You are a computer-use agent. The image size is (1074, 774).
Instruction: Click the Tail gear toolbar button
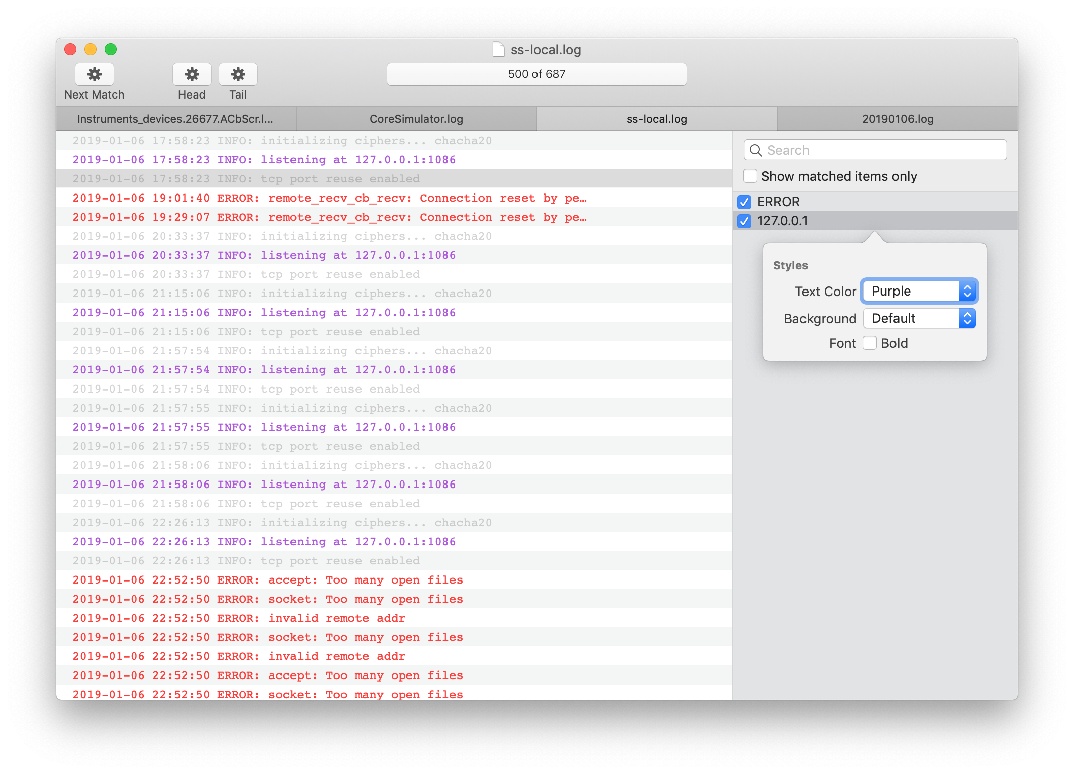click(238, 74)
